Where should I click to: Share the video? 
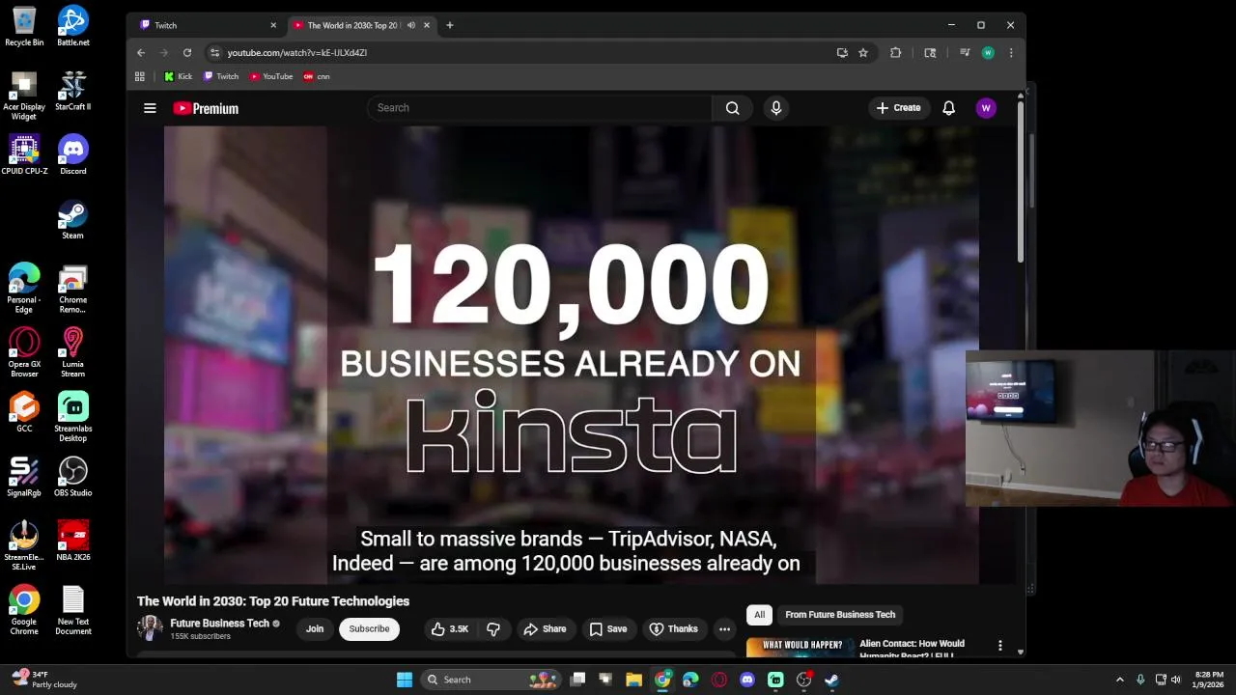(x=545, y=629)
